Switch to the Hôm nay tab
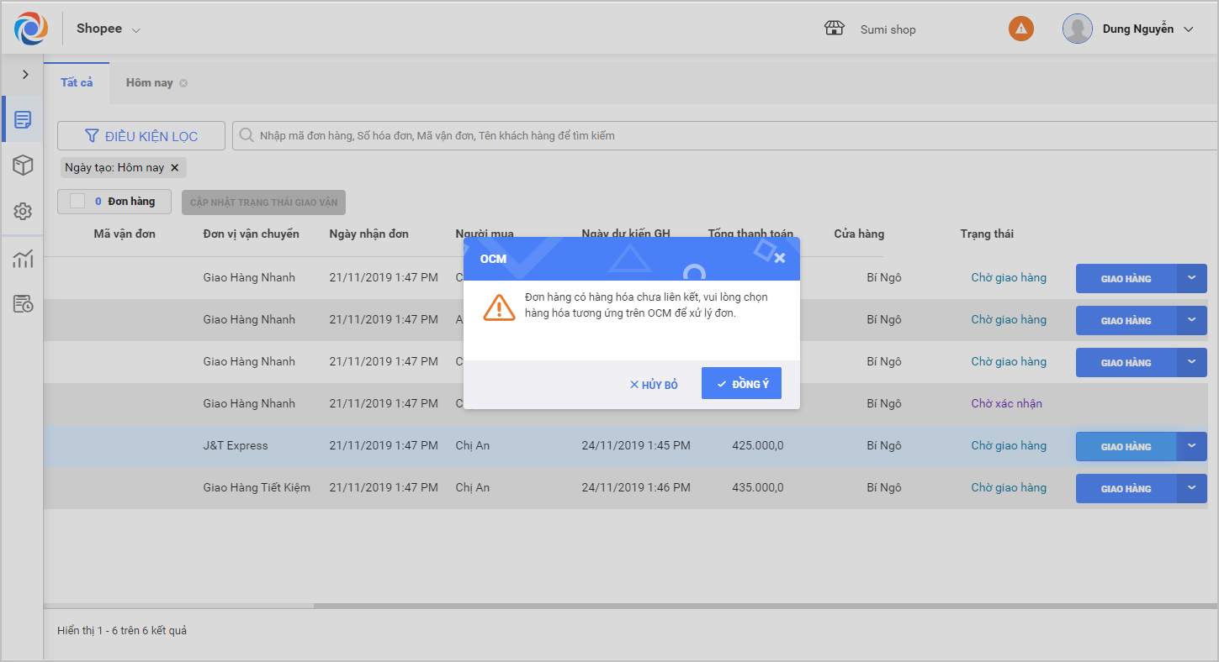Image resolution: width=1219 pixels, height=662 pixels. tap(149, 82)
